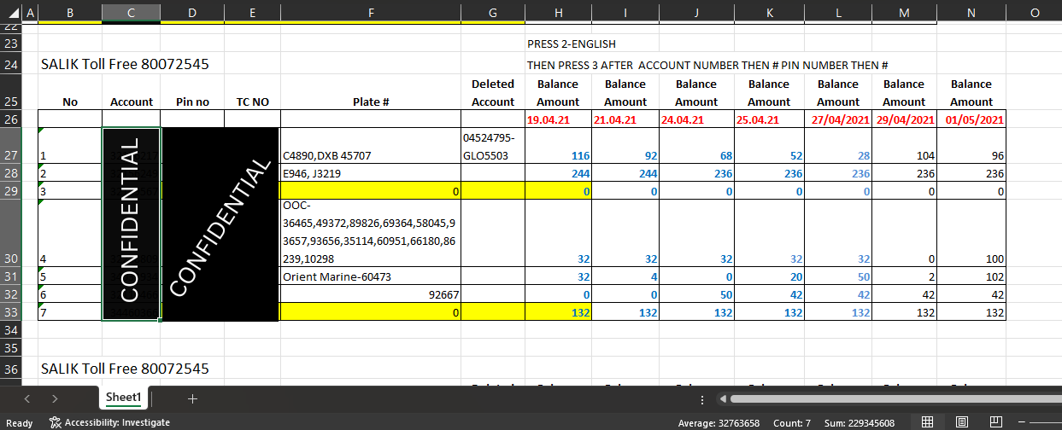Select the 'Deleted Account' header cell

(x=493, y=92)
